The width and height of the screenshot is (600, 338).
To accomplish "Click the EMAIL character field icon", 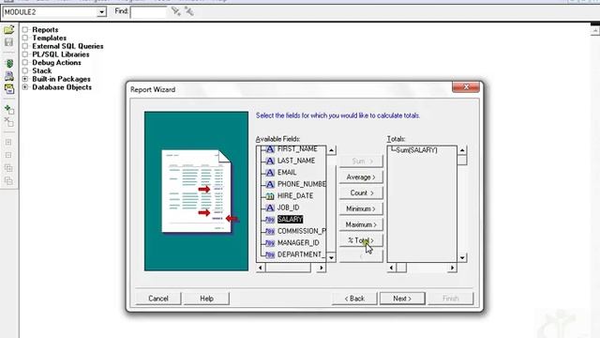I will (270, 173).
